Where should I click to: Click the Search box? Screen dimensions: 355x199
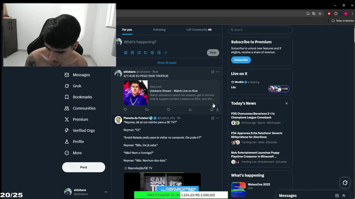[260, 30]
